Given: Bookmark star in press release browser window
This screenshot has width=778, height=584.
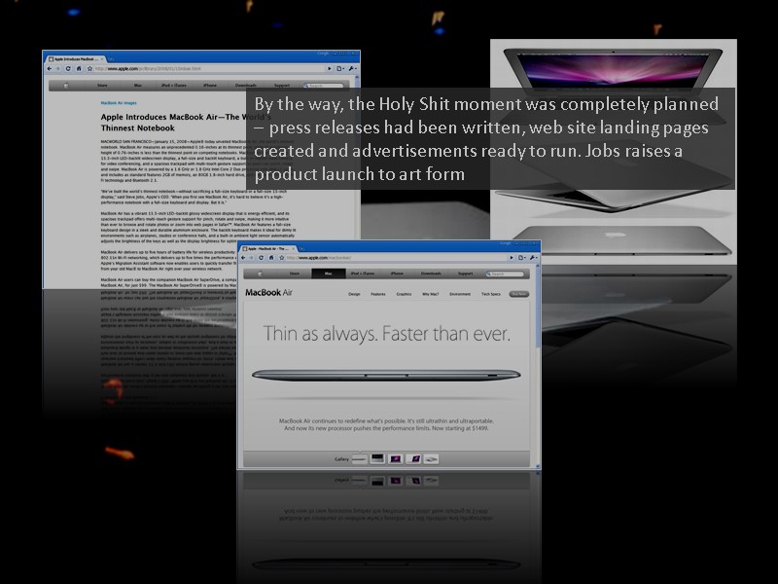Looking at the screenshot, I should 89,68.
